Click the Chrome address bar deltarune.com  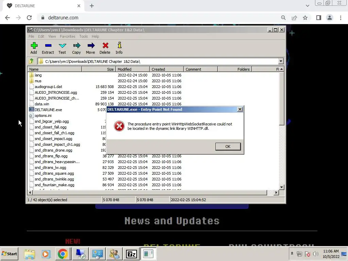click(63, 18)
